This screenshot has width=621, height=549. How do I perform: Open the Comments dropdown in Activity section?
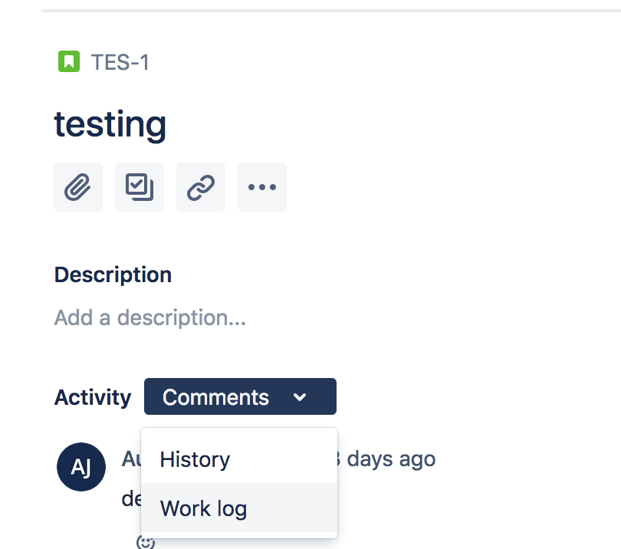pyautogui.click(x=240, y=396)
